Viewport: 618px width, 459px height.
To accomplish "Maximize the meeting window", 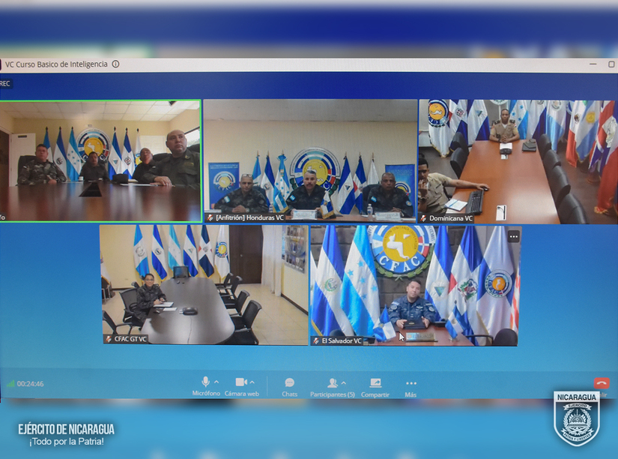I will click(611, 64).
